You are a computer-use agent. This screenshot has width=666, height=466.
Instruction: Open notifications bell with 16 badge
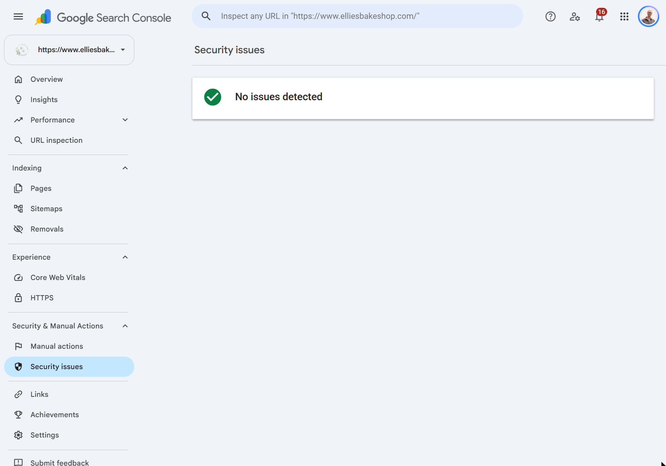[x=600, y=16]
